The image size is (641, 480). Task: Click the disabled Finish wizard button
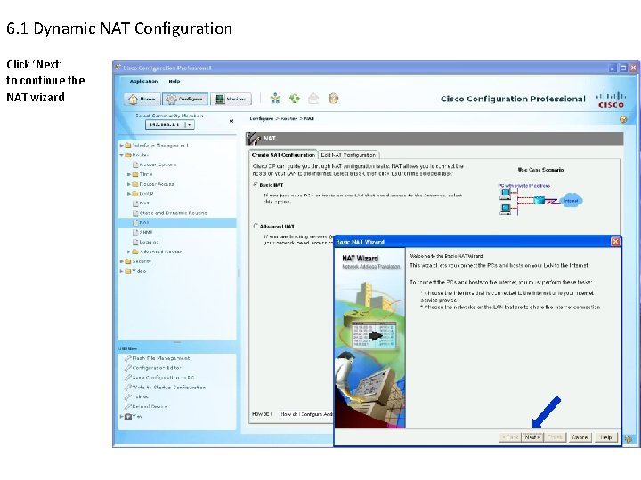[555, 437]
